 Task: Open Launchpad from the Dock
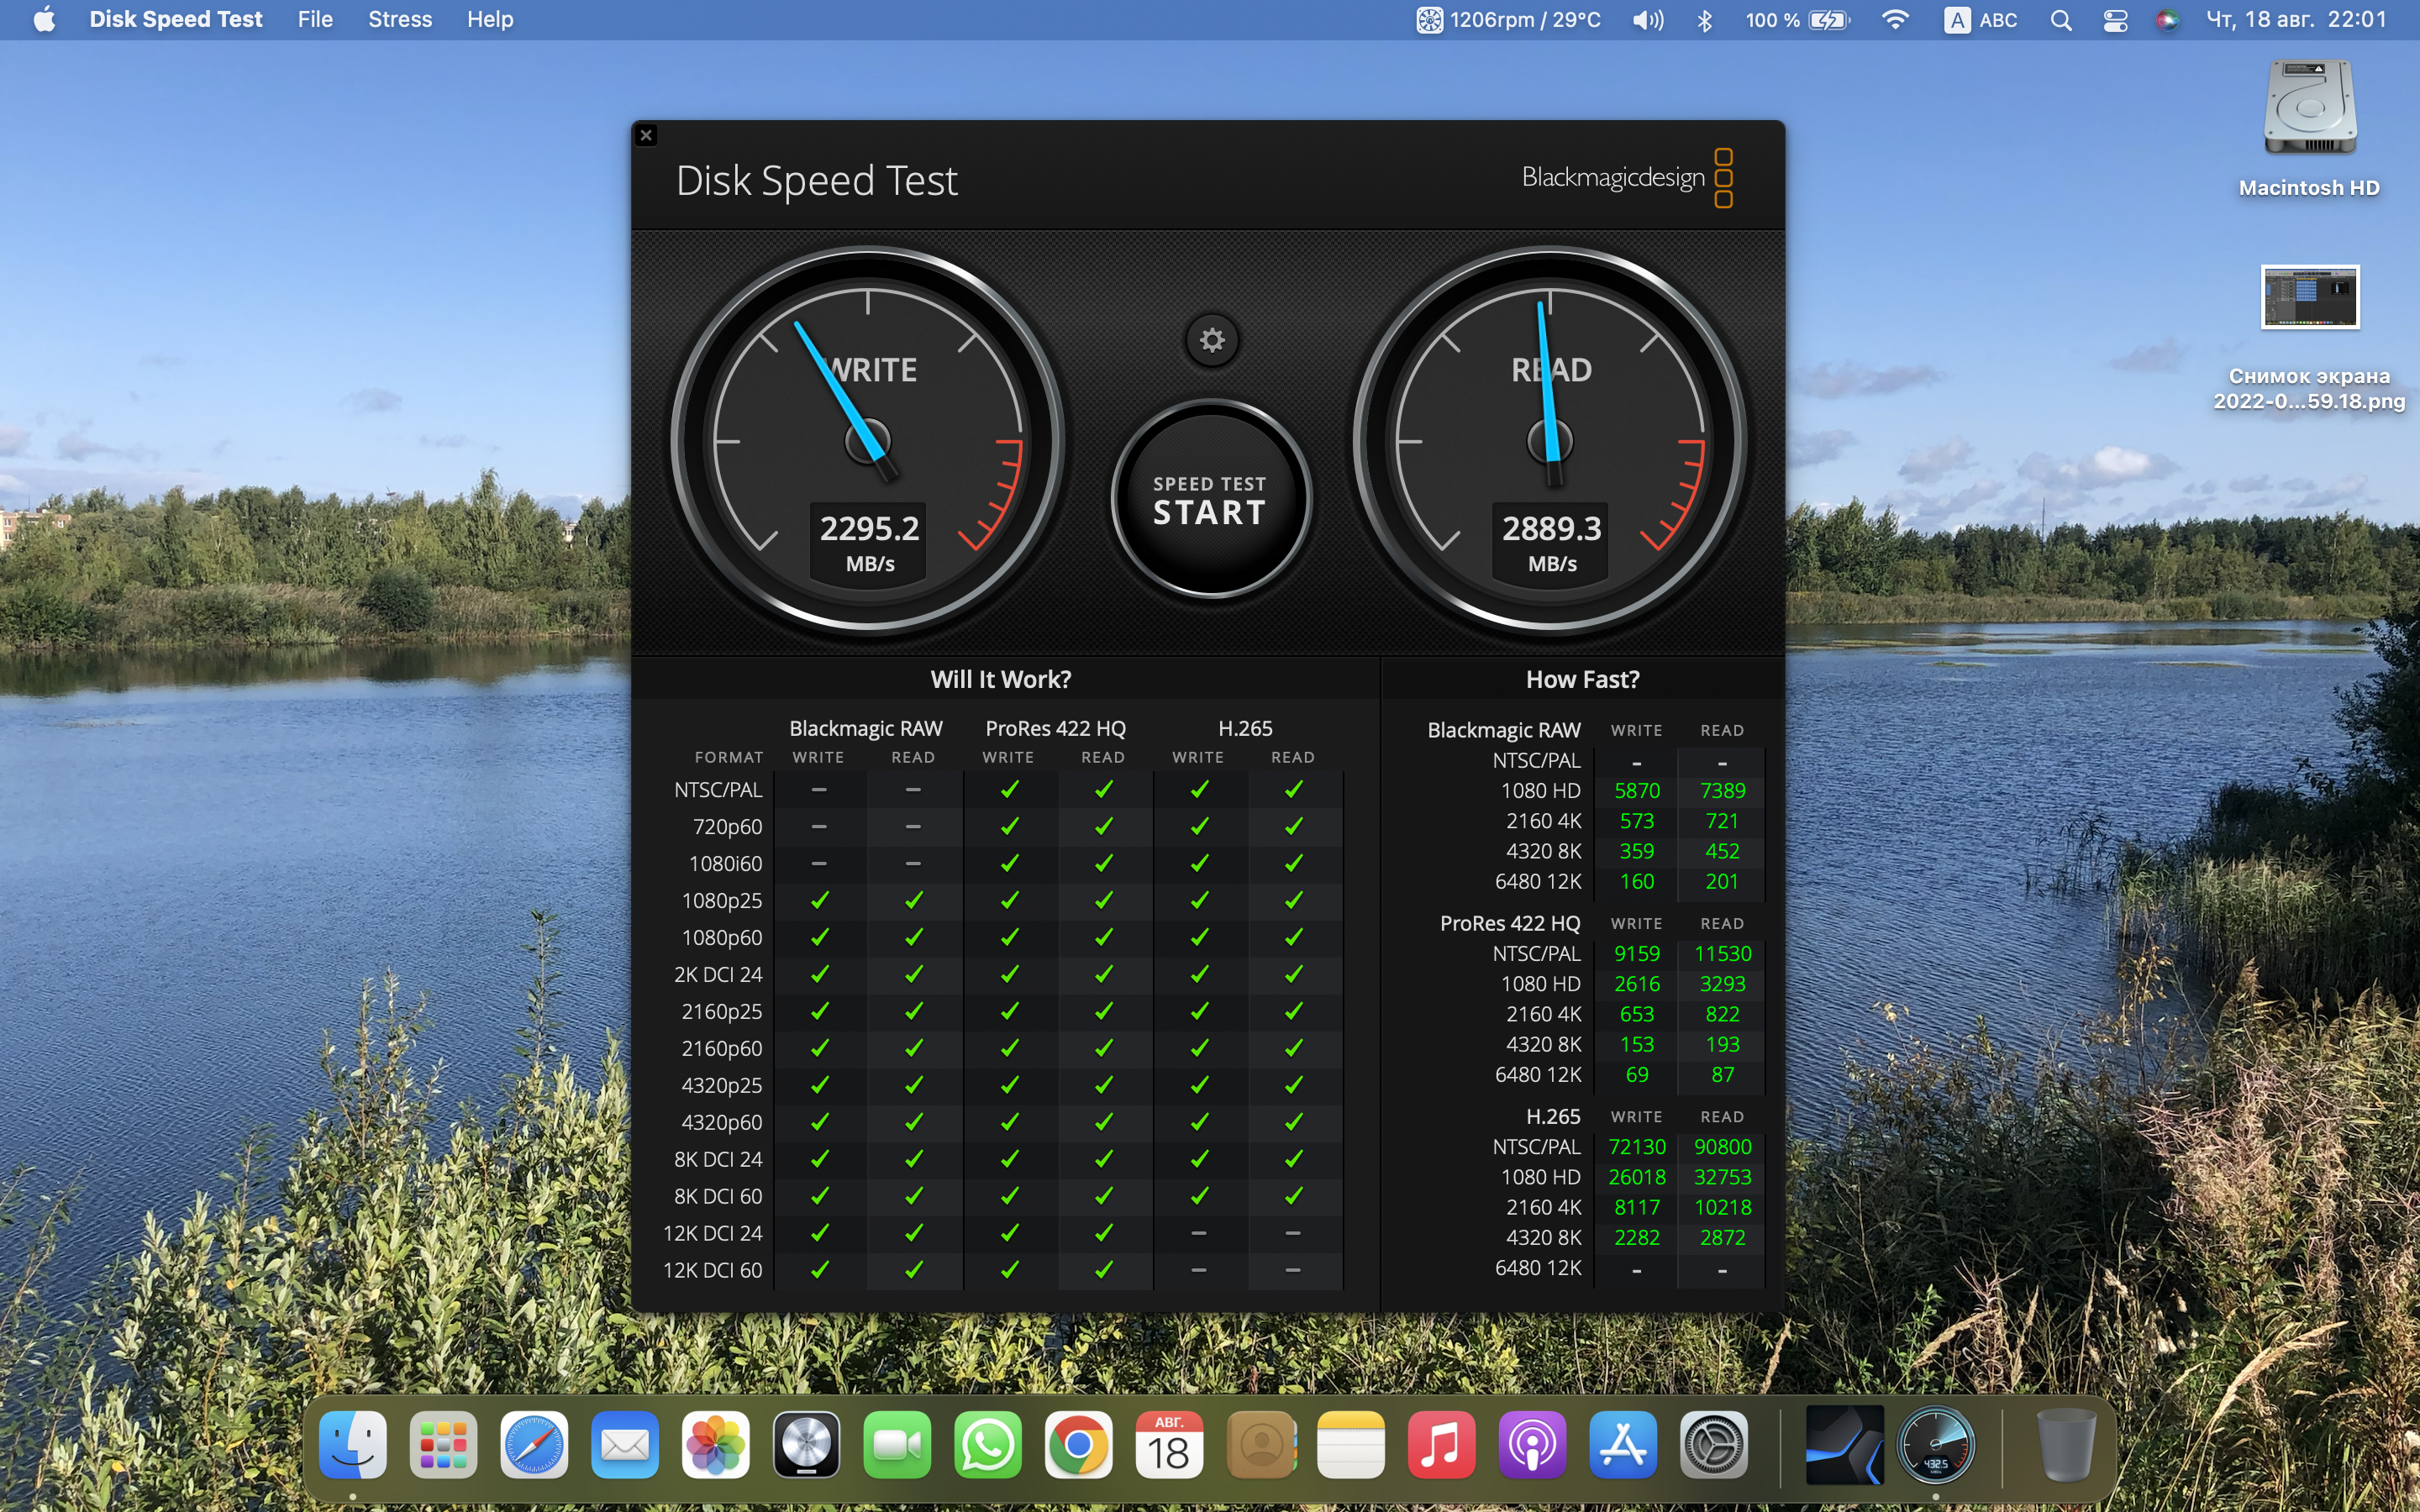[x=443, y=1444]
